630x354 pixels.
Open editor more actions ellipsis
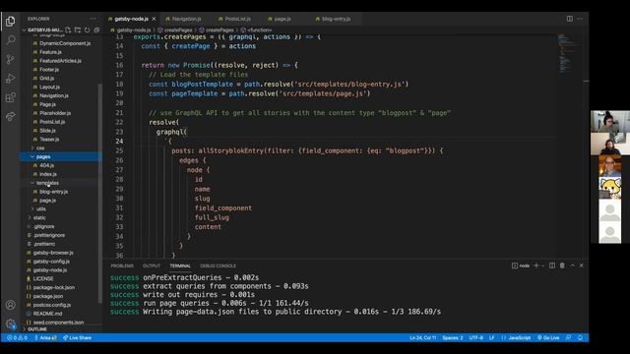(580, 19)
